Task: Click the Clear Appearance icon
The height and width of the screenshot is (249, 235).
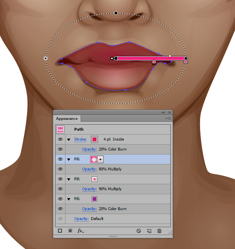Action: [x=139, y=231]
